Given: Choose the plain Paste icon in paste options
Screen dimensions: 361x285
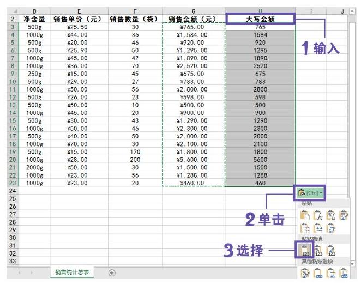Looking at the screenshot, I should pyautogui.click(x=305, y=215).
